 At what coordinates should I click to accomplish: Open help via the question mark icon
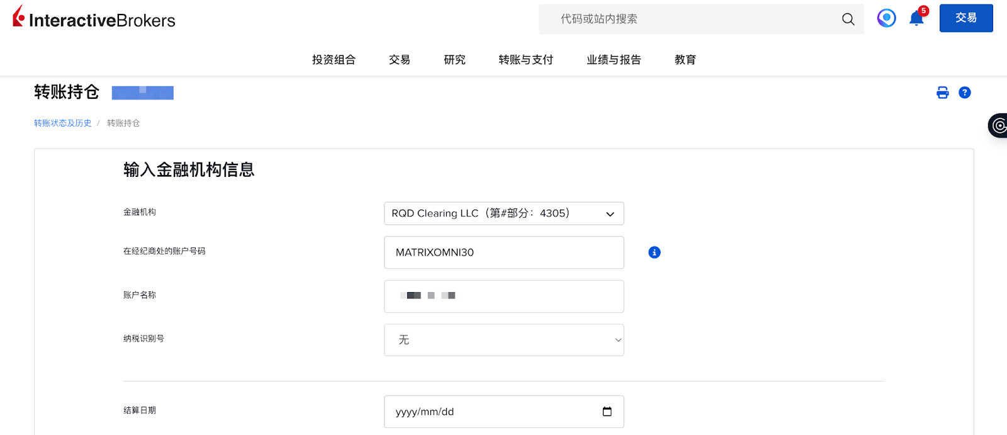(x=965, y=93)
